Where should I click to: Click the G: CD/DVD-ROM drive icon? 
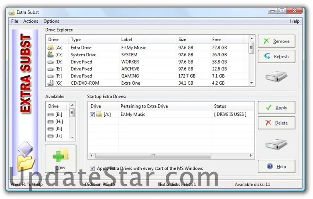(51, 83)
